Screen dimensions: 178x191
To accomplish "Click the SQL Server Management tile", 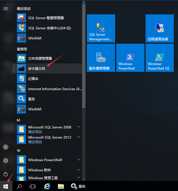I will (x=101, y=28).
